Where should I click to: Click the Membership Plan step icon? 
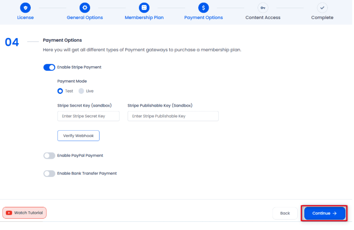coord(144,8)
